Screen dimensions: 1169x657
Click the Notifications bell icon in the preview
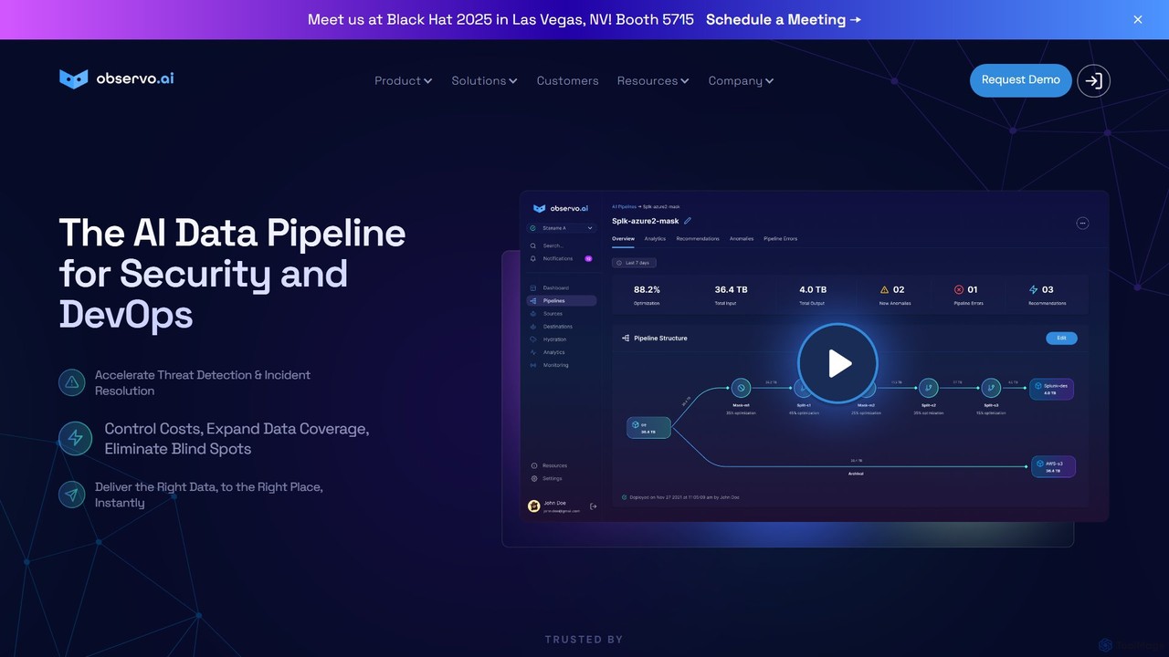(533, 258)
